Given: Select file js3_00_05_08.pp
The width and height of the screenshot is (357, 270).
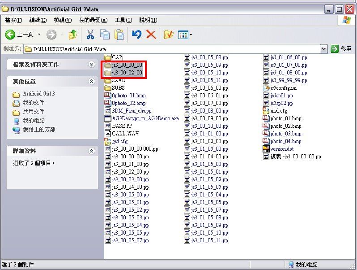Looking at the screenshot, I should tap(209, 57).
